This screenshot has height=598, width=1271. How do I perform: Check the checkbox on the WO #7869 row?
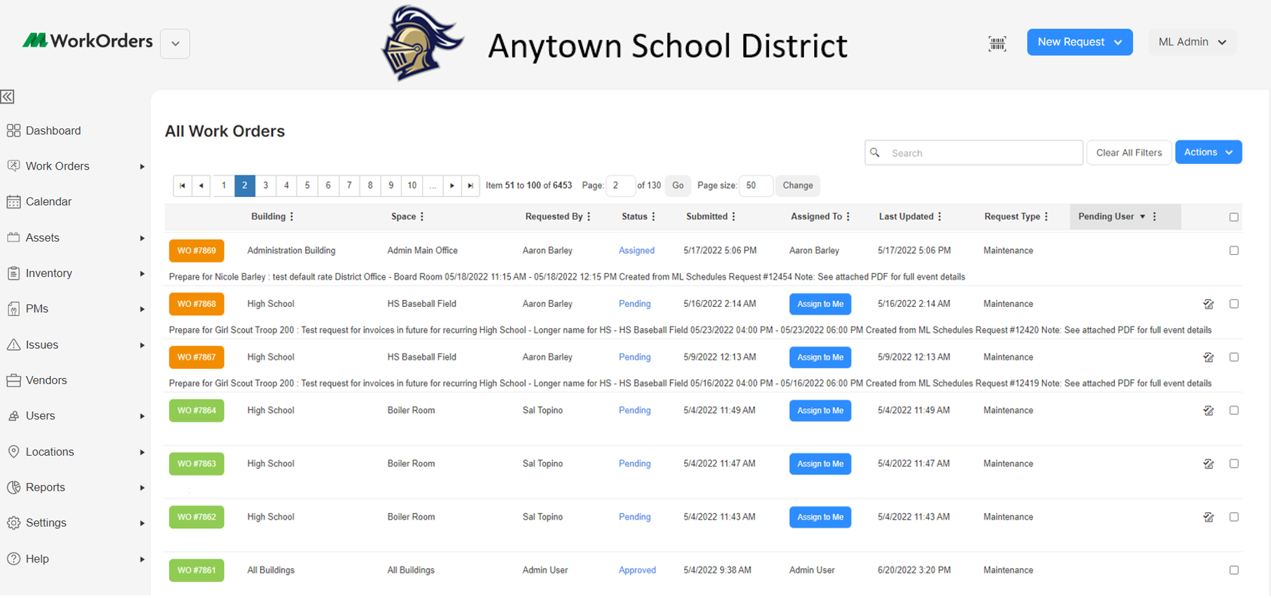(1234, 250)
